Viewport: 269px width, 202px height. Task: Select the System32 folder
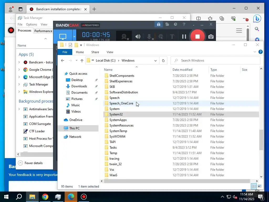tap(181, 114)
